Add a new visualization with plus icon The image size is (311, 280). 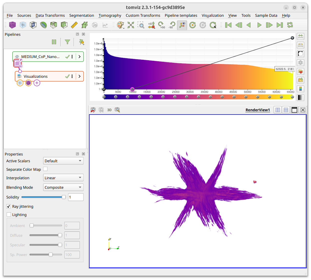[37, 83]
